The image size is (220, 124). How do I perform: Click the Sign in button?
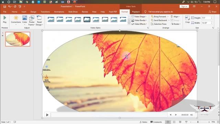click(184, 7)
